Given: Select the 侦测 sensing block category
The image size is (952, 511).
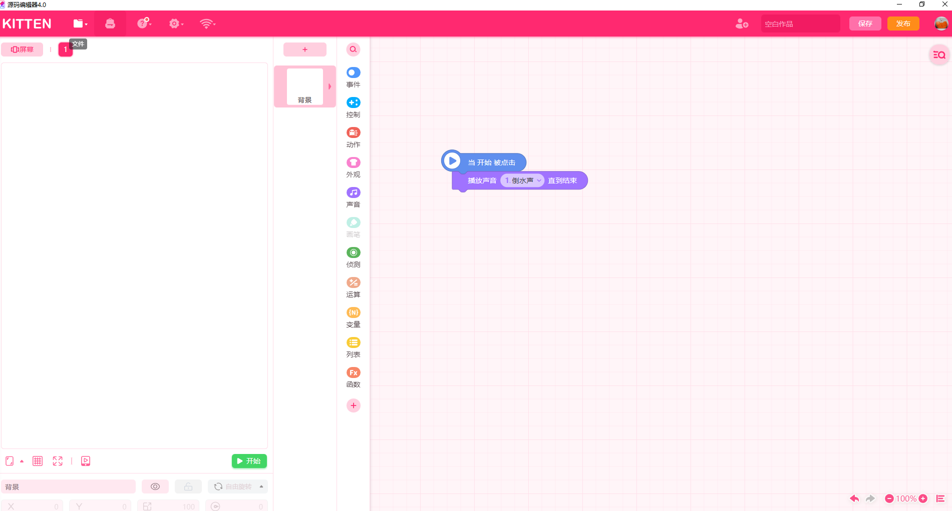Looking at the screenshot, I should point(353,257).
